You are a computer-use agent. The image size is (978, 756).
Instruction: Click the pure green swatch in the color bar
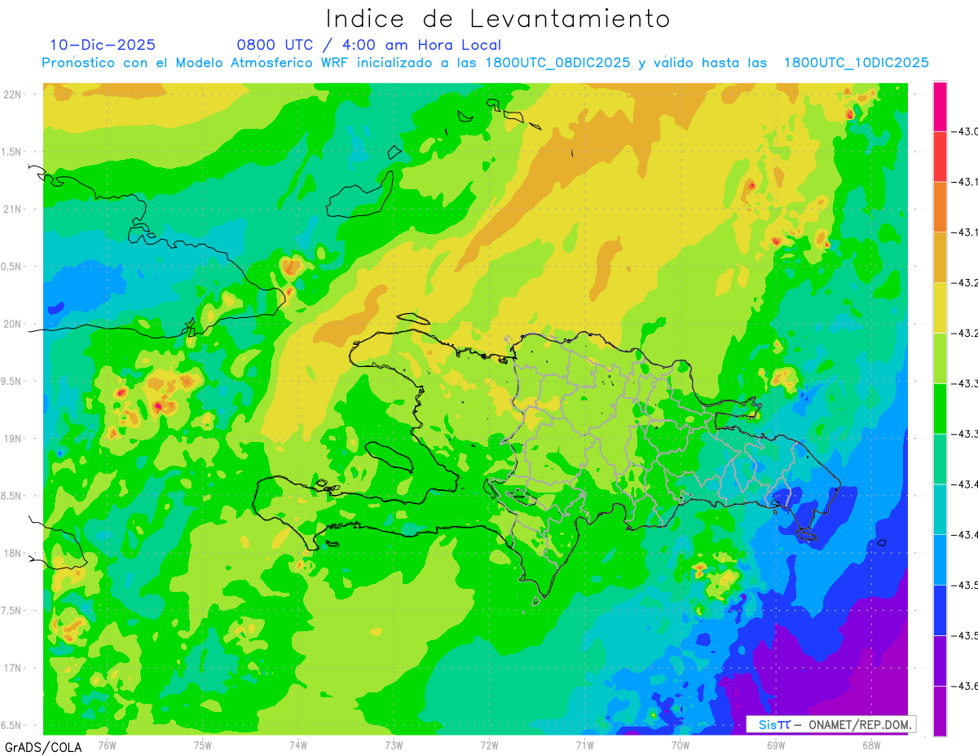point(940,409)
